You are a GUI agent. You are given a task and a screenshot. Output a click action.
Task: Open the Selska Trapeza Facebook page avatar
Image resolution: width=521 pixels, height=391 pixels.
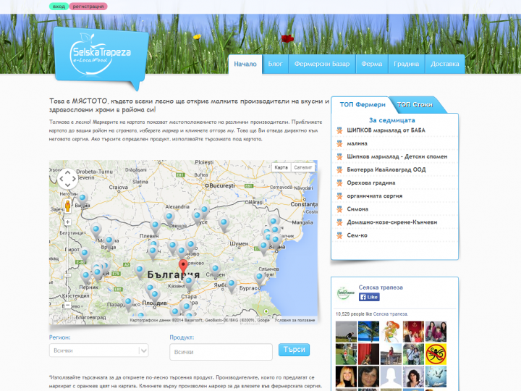[x=344, y=293]
